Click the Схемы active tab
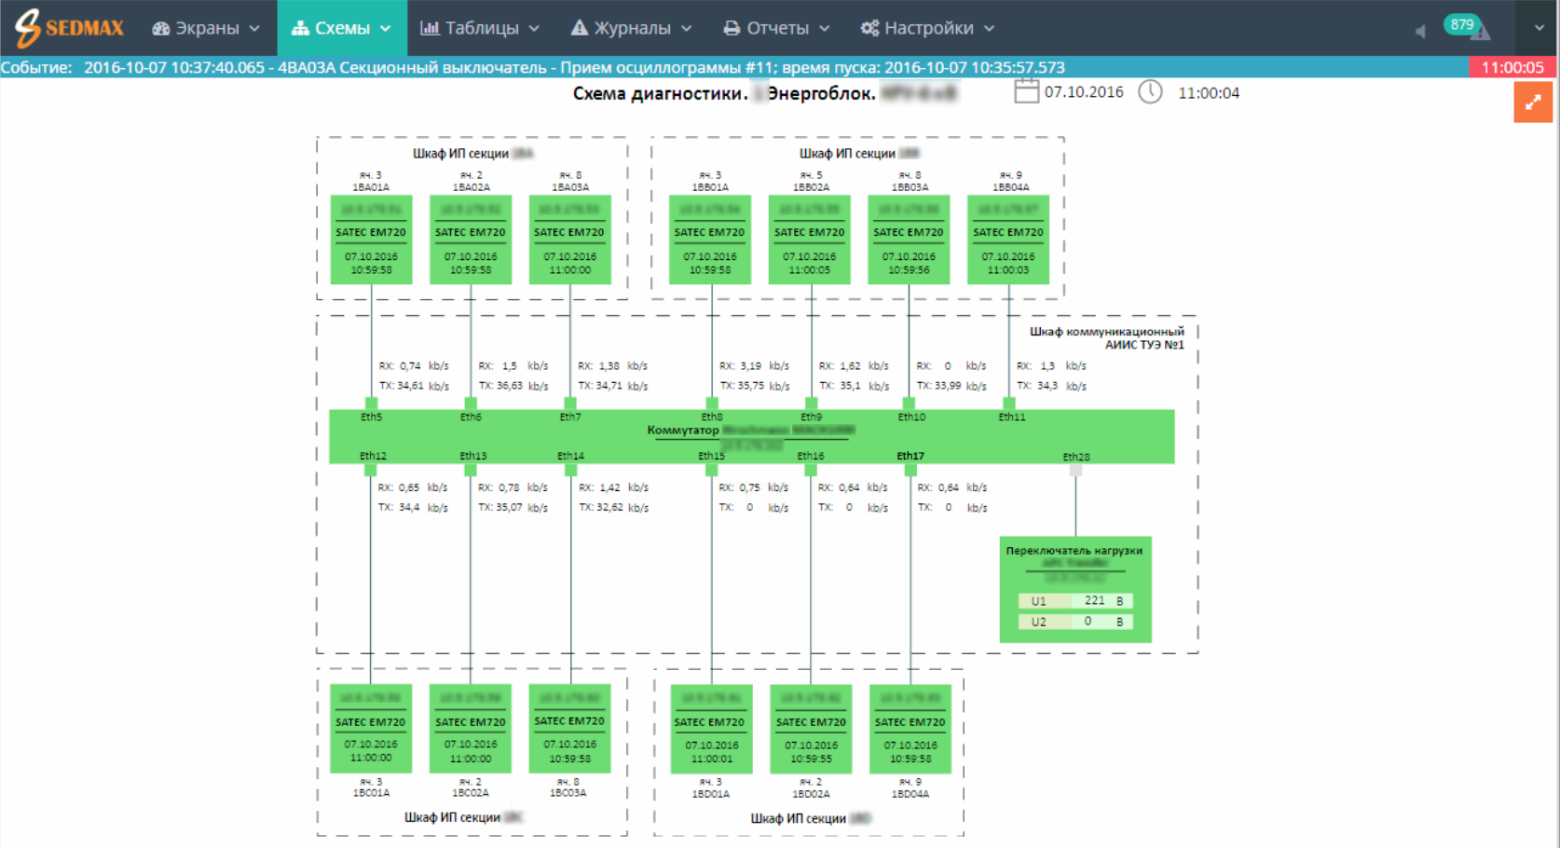Image resolution: width=1560 pixels, height=848 pixels. click(341, 28)
